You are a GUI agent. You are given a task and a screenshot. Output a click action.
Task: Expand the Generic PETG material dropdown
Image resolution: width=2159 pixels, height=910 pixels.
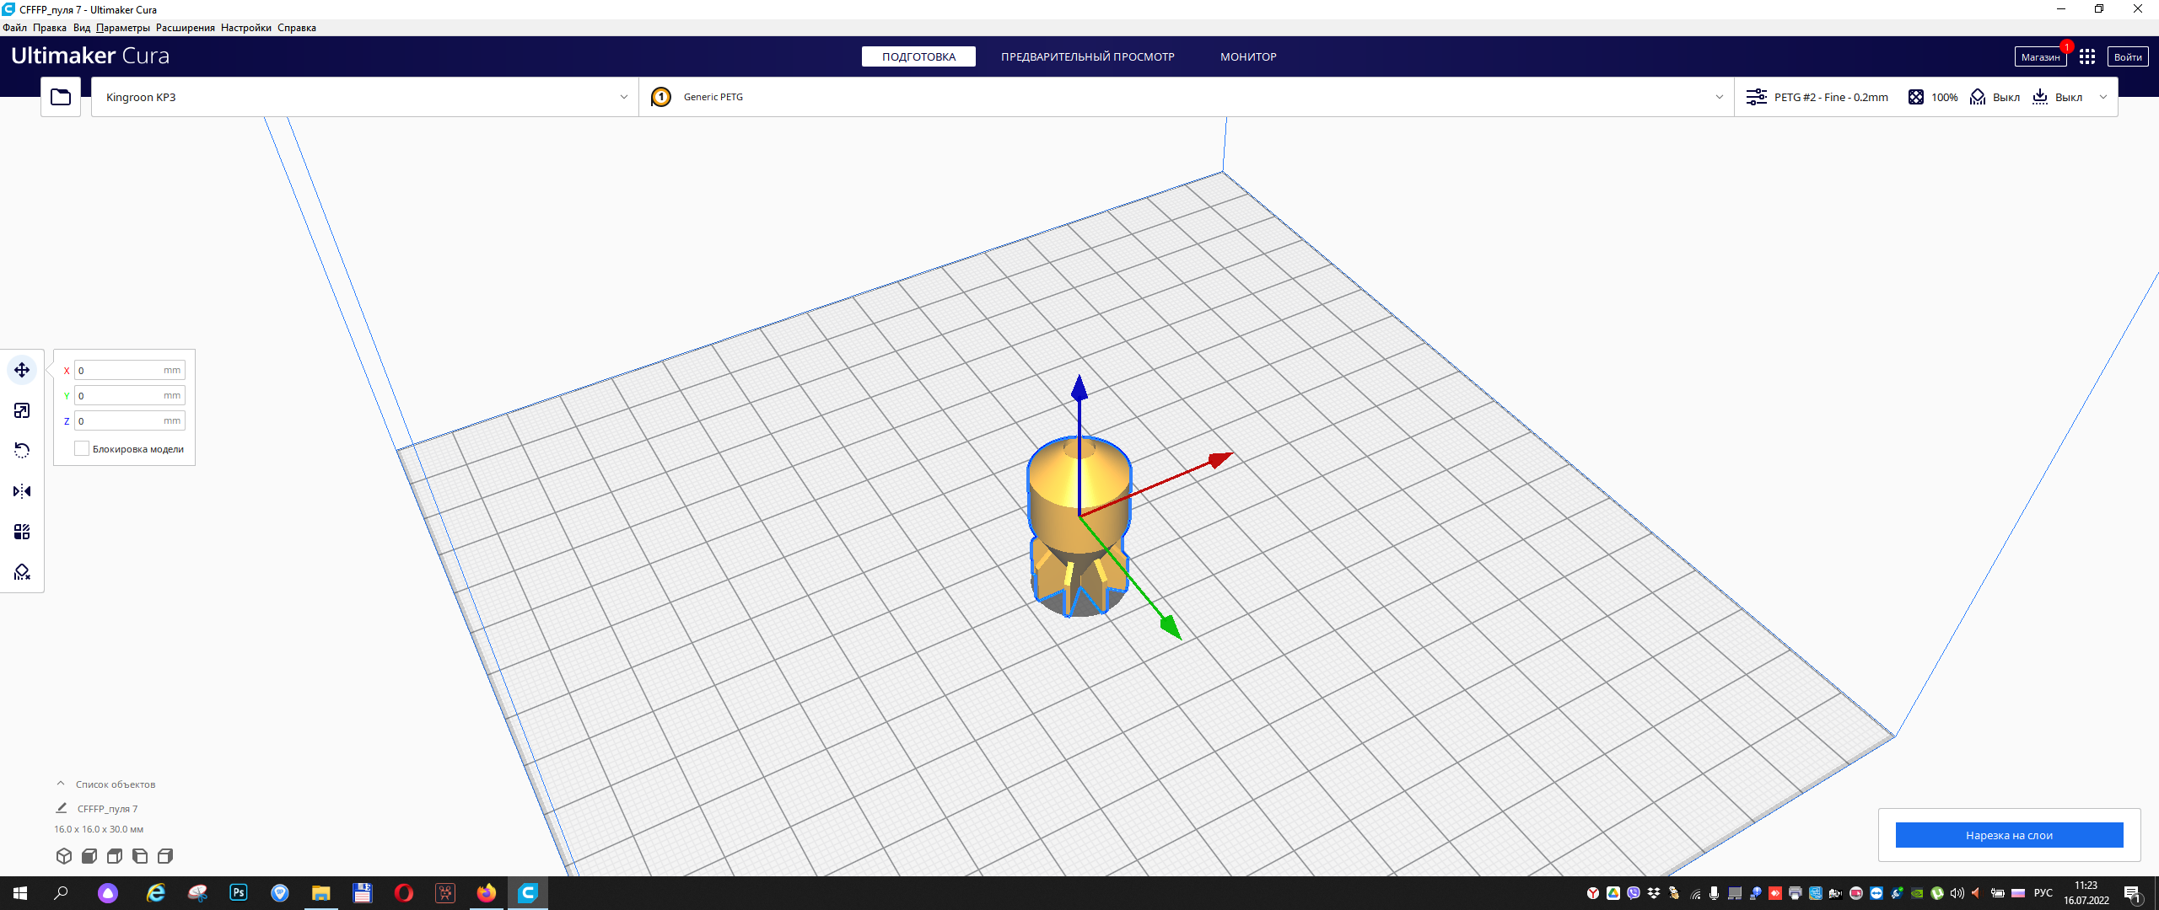click(x=1186, y=97)
